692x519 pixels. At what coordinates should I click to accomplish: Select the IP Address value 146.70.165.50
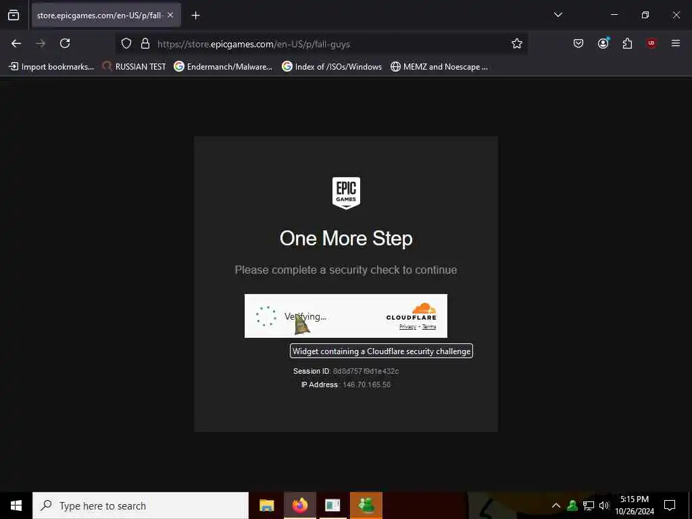[367, 385]
